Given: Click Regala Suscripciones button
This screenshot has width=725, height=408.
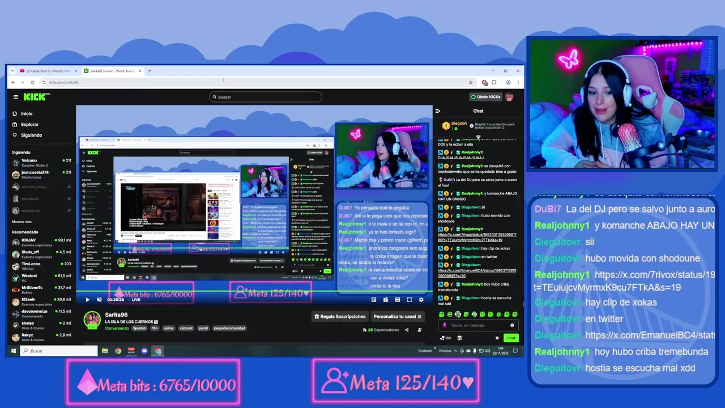Looking at the screenshot, I should [340, 316].
